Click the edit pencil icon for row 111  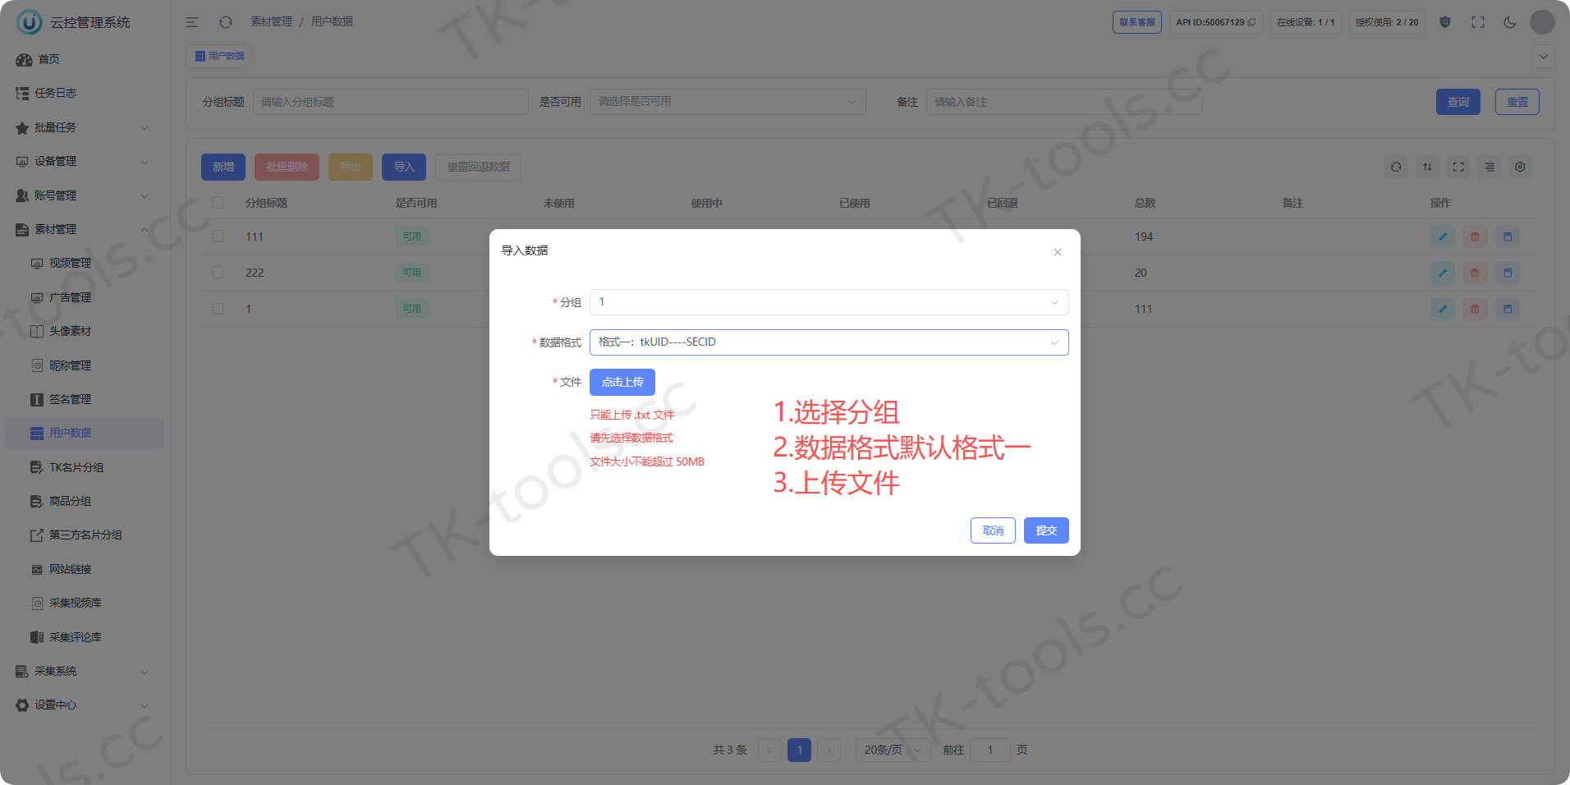click(x=1443, y=237)
